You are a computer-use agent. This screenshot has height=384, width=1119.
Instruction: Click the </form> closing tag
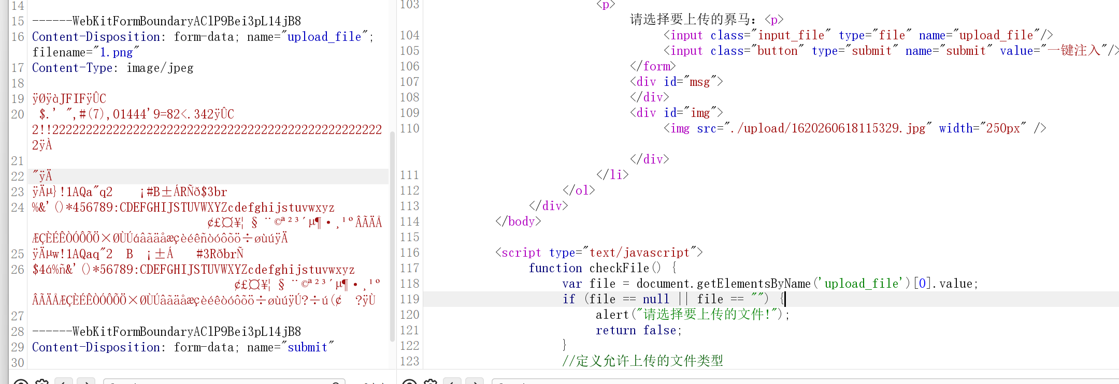click(x=653, y=66)
